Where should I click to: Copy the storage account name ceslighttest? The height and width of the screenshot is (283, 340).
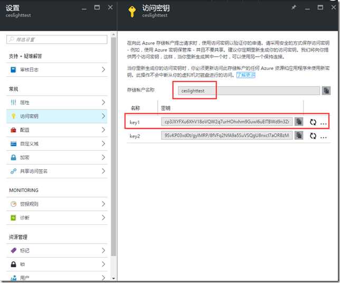tap(326, 90)
